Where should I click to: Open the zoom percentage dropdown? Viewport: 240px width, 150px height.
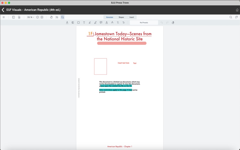coord(30,17)
